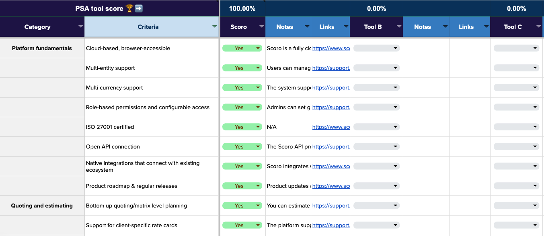
Task: Open Scoro dropdown for Multi-currency support
Action: (242, 87)
